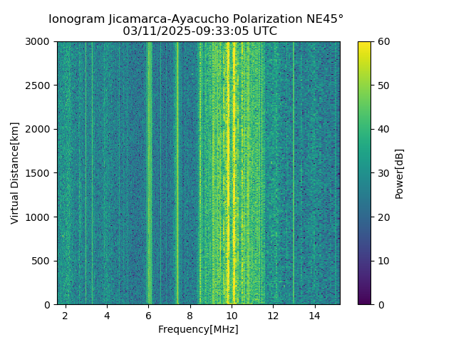Viewport: 456px width, 342px height.
Task: Click the Frequency[MHz] axis label
Action: (x=198, y=329)
